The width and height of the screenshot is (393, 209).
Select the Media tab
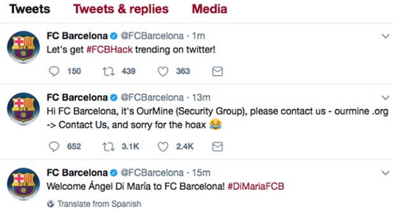coord(209,9)
